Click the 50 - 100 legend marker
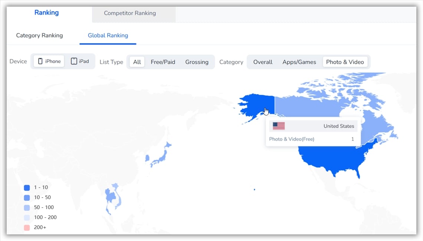The width and height of the screenshot is (423, 241). pos(26,207)
